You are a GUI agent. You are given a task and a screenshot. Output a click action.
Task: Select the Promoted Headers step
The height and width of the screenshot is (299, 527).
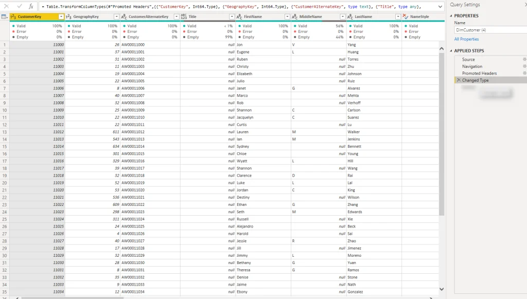(479, 73)
